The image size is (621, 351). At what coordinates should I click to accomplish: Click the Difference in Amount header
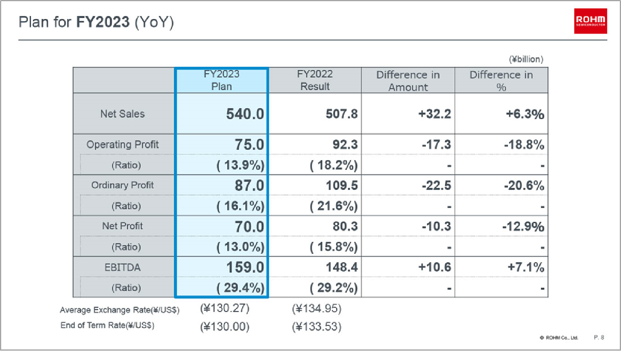pyautogui.click(x=408, y=81)
